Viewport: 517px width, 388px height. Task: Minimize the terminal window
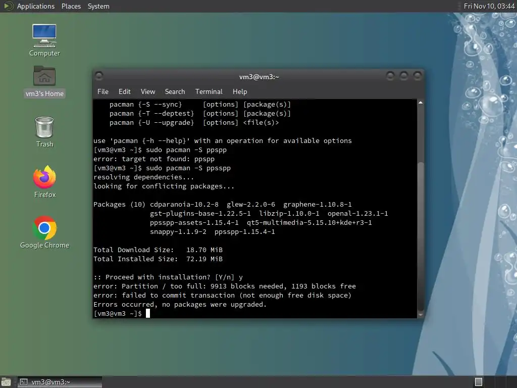(390, 76)
